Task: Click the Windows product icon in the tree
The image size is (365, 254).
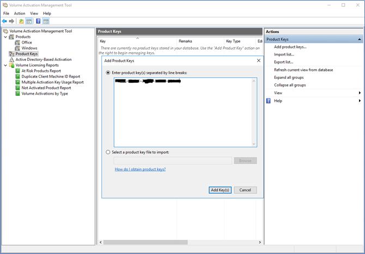Action: coord(17,48)
